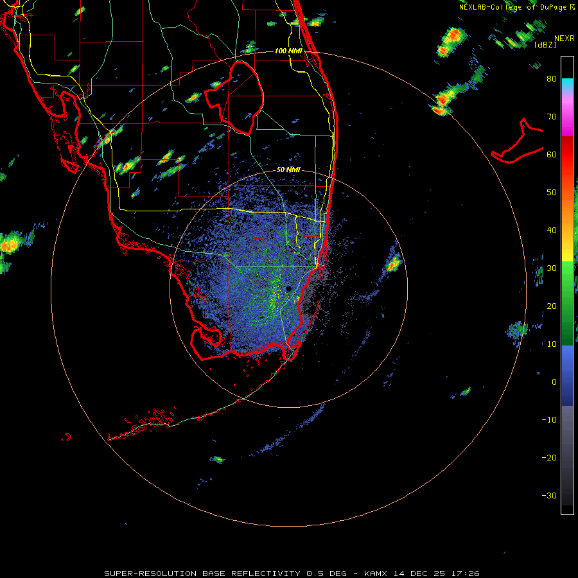
Task: Click the NEXR label above the color scale
Action: click(x=564, y=39)
